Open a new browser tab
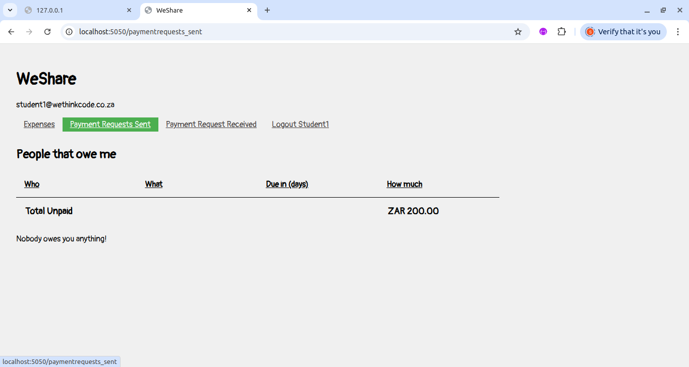The width and height of the screenshot is (689, 367). (x=267, y=10)
